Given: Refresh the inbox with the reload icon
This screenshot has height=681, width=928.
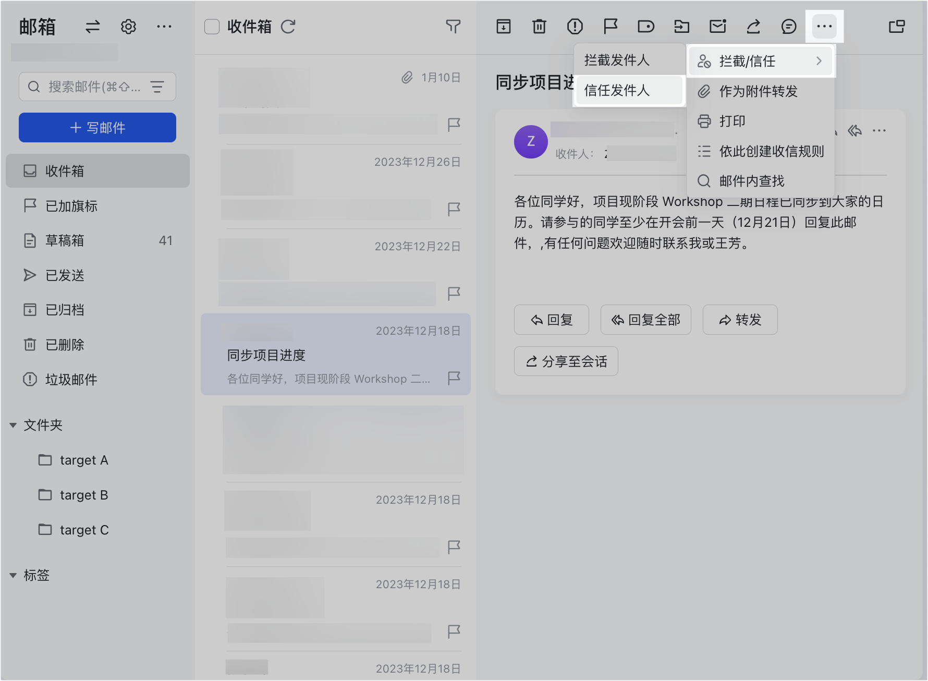Looking at the screenshot, I should [x=288, y=27].
